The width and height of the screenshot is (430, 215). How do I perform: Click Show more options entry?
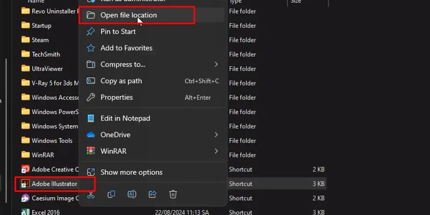pyautogui.click(x=152, y=172)
